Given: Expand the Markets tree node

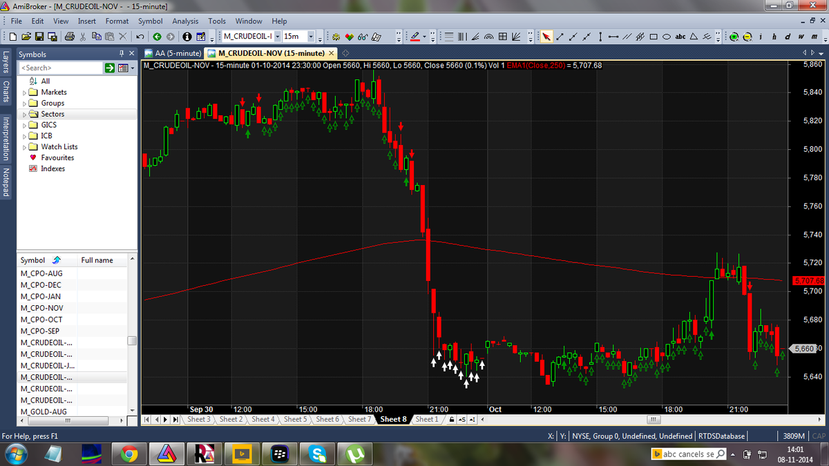Looking at the screenshot, I should coord(25,92).
